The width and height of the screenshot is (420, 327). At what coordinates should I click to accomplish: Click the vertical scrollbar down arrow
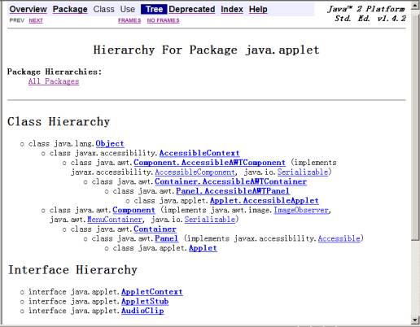415,320
